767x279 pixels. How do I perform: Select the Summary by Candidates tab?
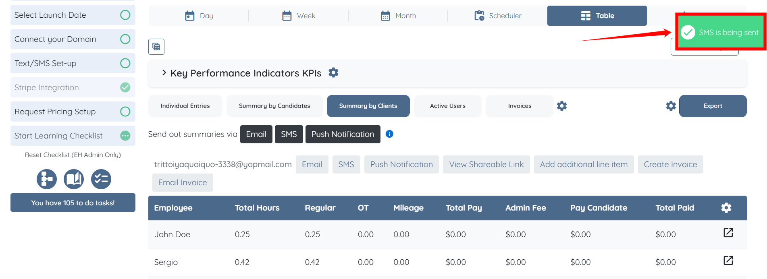(x=274, y=106)
